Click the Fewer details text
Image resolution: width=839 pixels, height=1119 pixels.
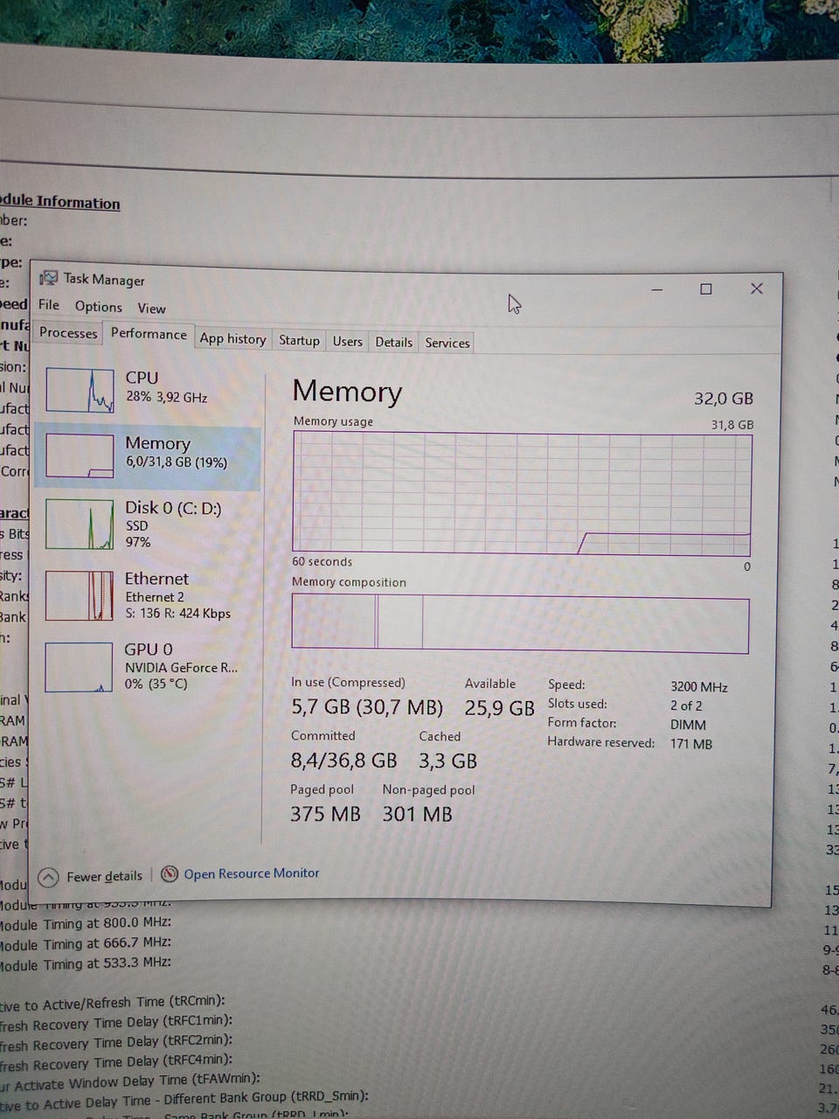tap(104, 876)
